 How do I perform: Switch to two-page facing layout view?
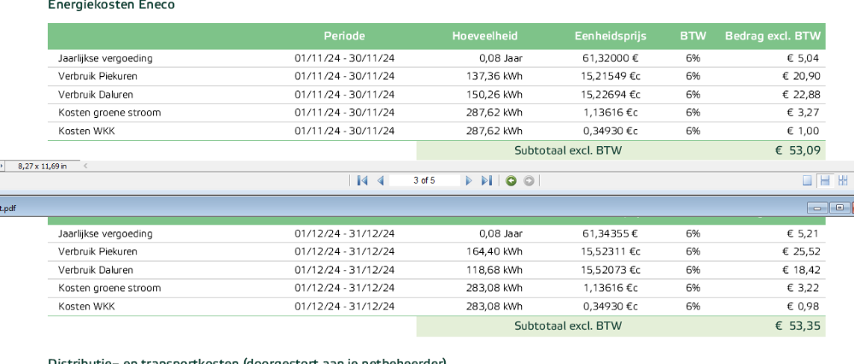pyautogui.click(x=843, y=180)
